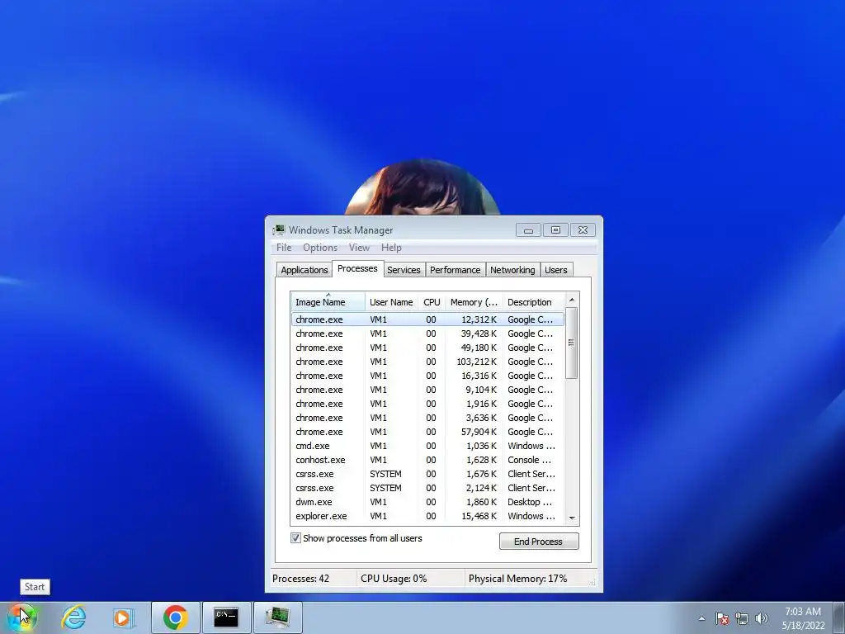This screenshot has height=634, width=845.
Task: Show hidden tray icons arrow
Action: [x=701, y=618]
